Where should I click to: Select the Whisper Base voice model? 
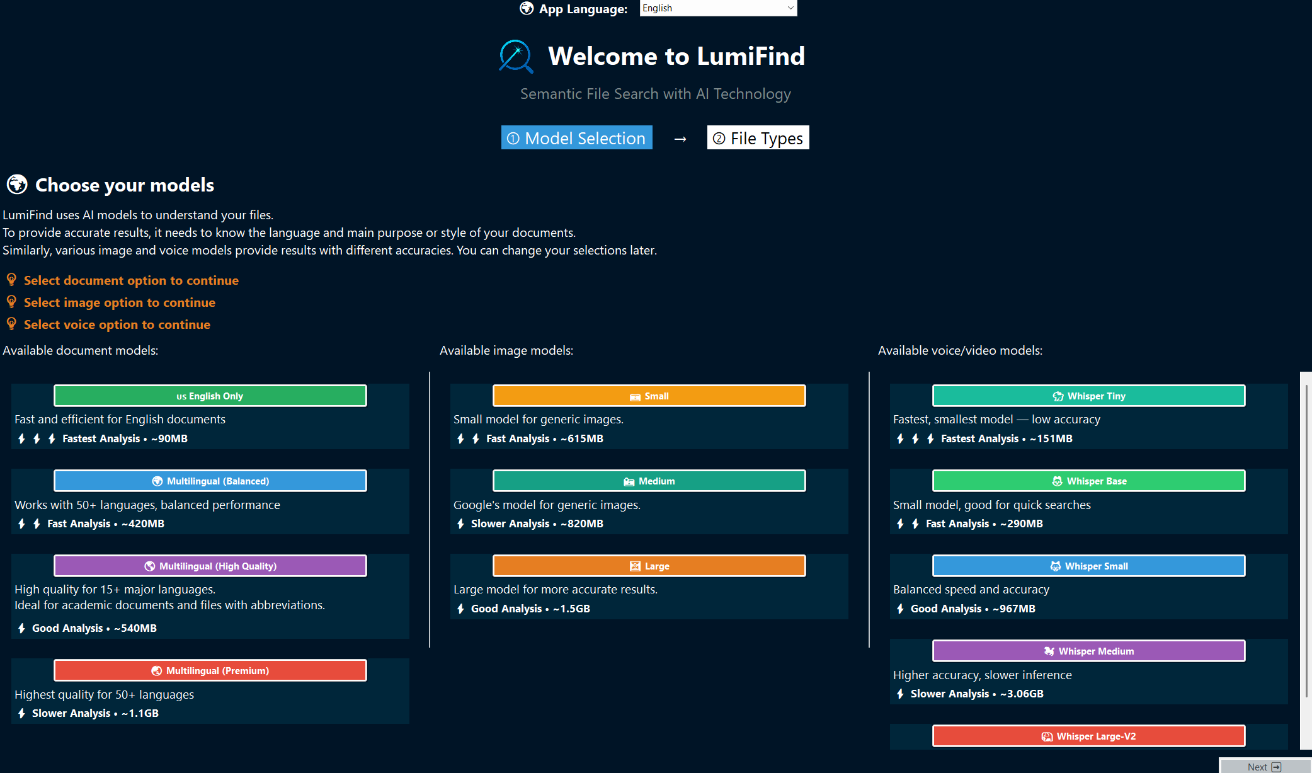point(1089,481)
